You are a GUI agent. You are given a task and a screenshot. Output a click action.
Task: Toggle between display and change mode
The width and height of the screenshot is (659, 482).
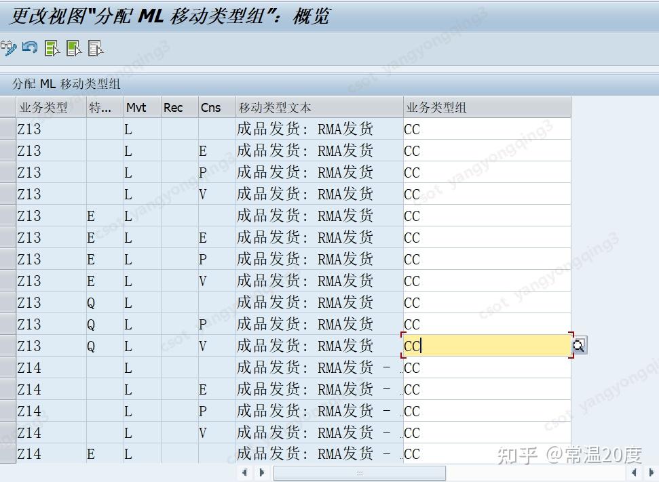click(9, 48)
